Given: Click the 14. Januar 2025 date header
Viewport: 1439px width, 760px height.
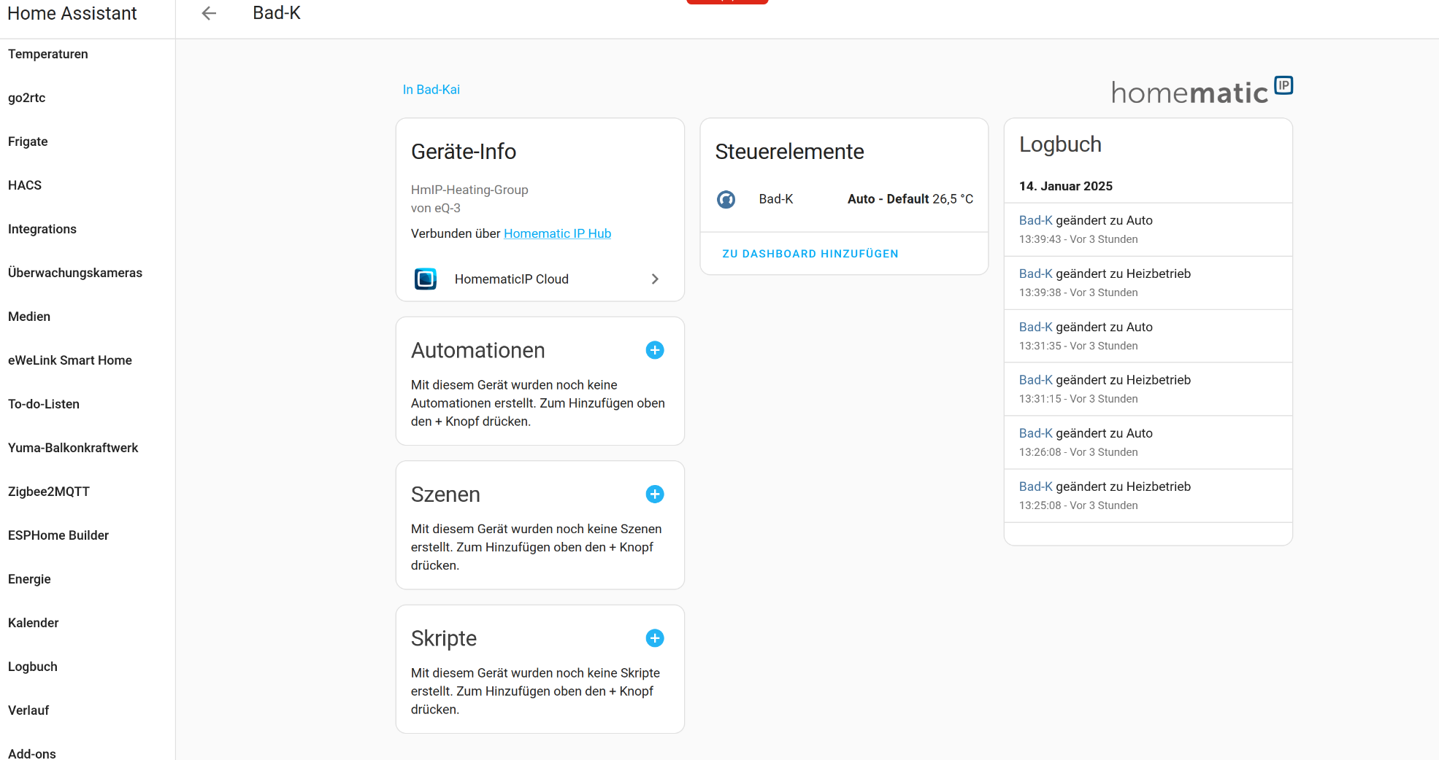Looking at the screenshot, I should coord(1066,186).
